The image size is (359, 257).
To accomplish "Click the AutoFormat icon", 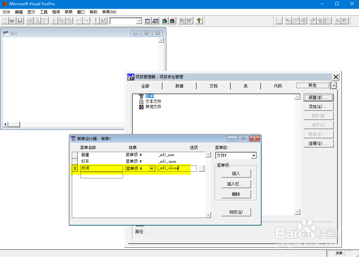I will tap(345, 21).
